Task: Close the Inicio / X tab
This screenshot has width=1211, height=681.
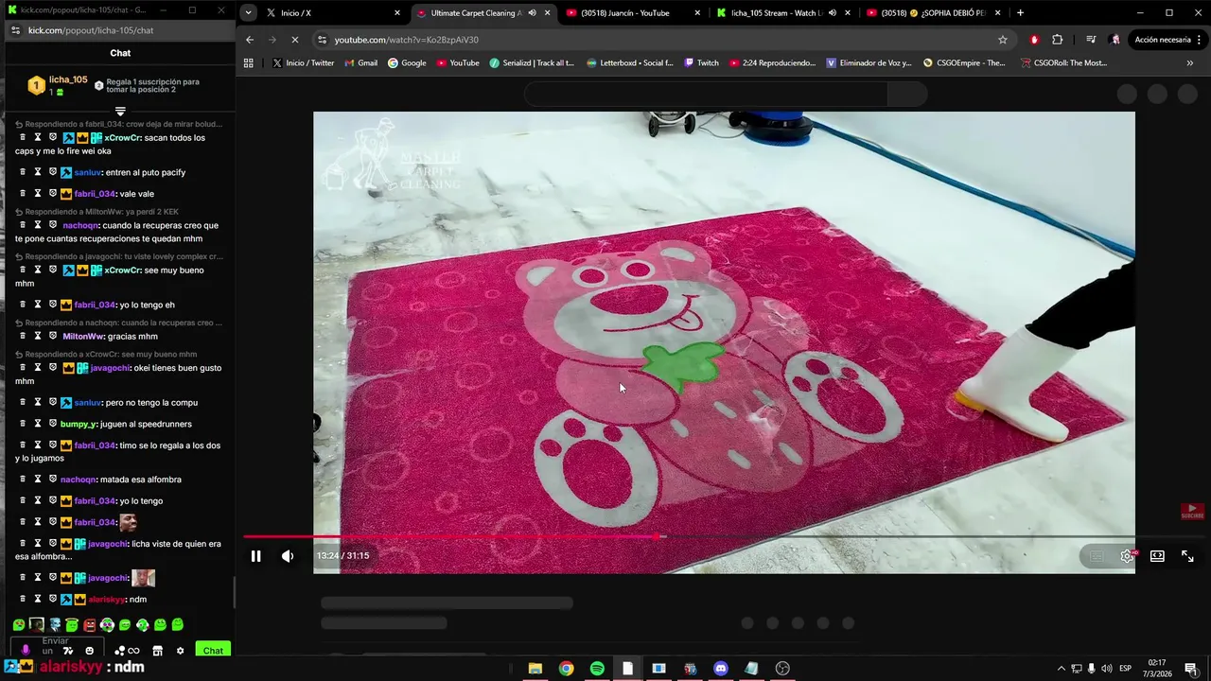Action: 397,13
